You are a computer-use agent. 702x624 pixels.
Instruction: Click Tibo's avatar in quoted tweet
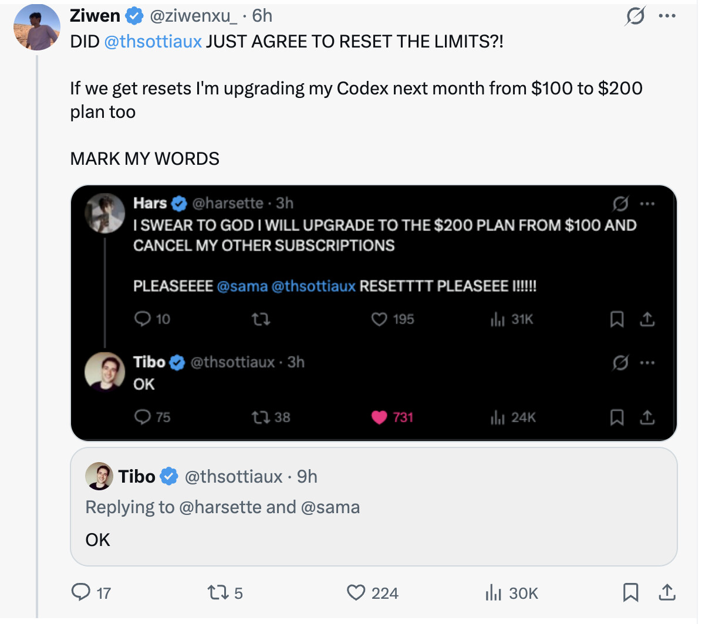coord(99,476)
